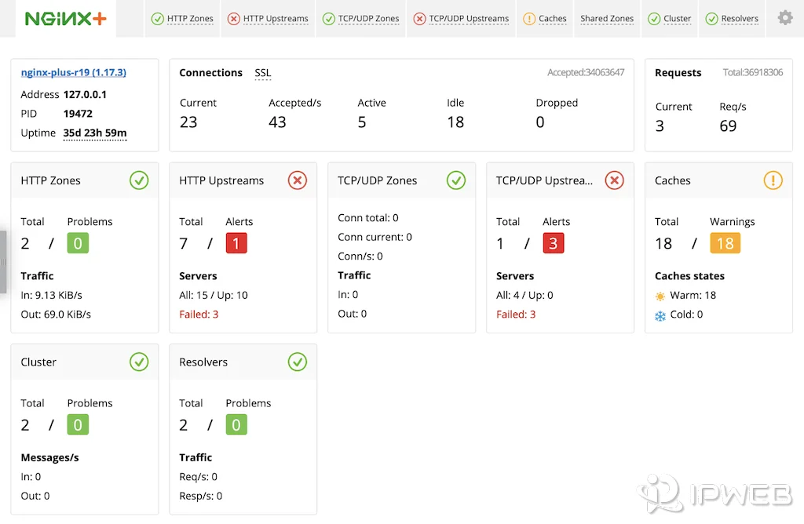The width and height of the screenshot is (804, 524).
Task: Open the TCP/UDP Zones card title
Action: coord(377,180)
